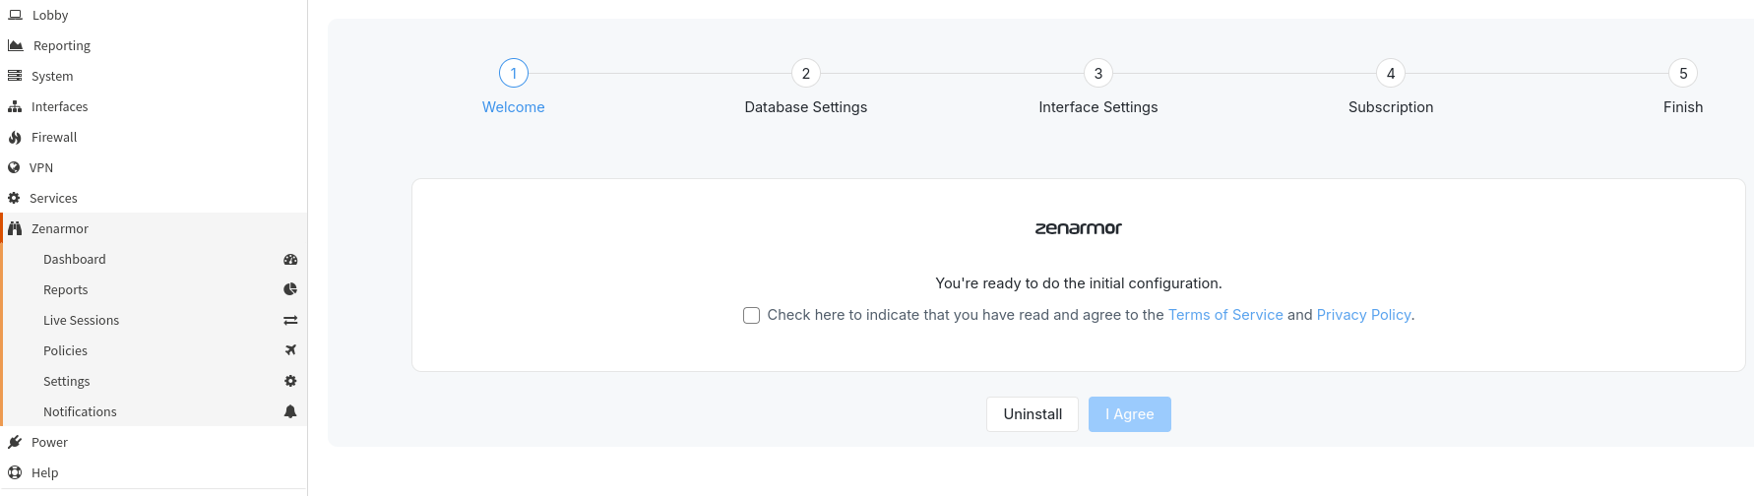The width and height of the screenshot is (1754, 496).
Task: Click the Dashboard gauge icon
Action: point(290,260)
